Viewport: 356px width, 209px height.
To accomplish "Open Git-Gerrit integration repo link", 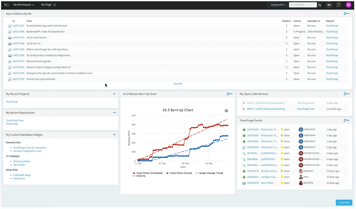I will (x=27, y=151).
